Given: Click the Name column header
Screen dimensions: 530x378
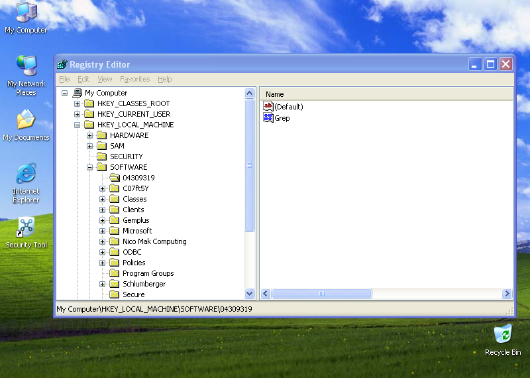Looking at the screenshot, I should (386, 94).
